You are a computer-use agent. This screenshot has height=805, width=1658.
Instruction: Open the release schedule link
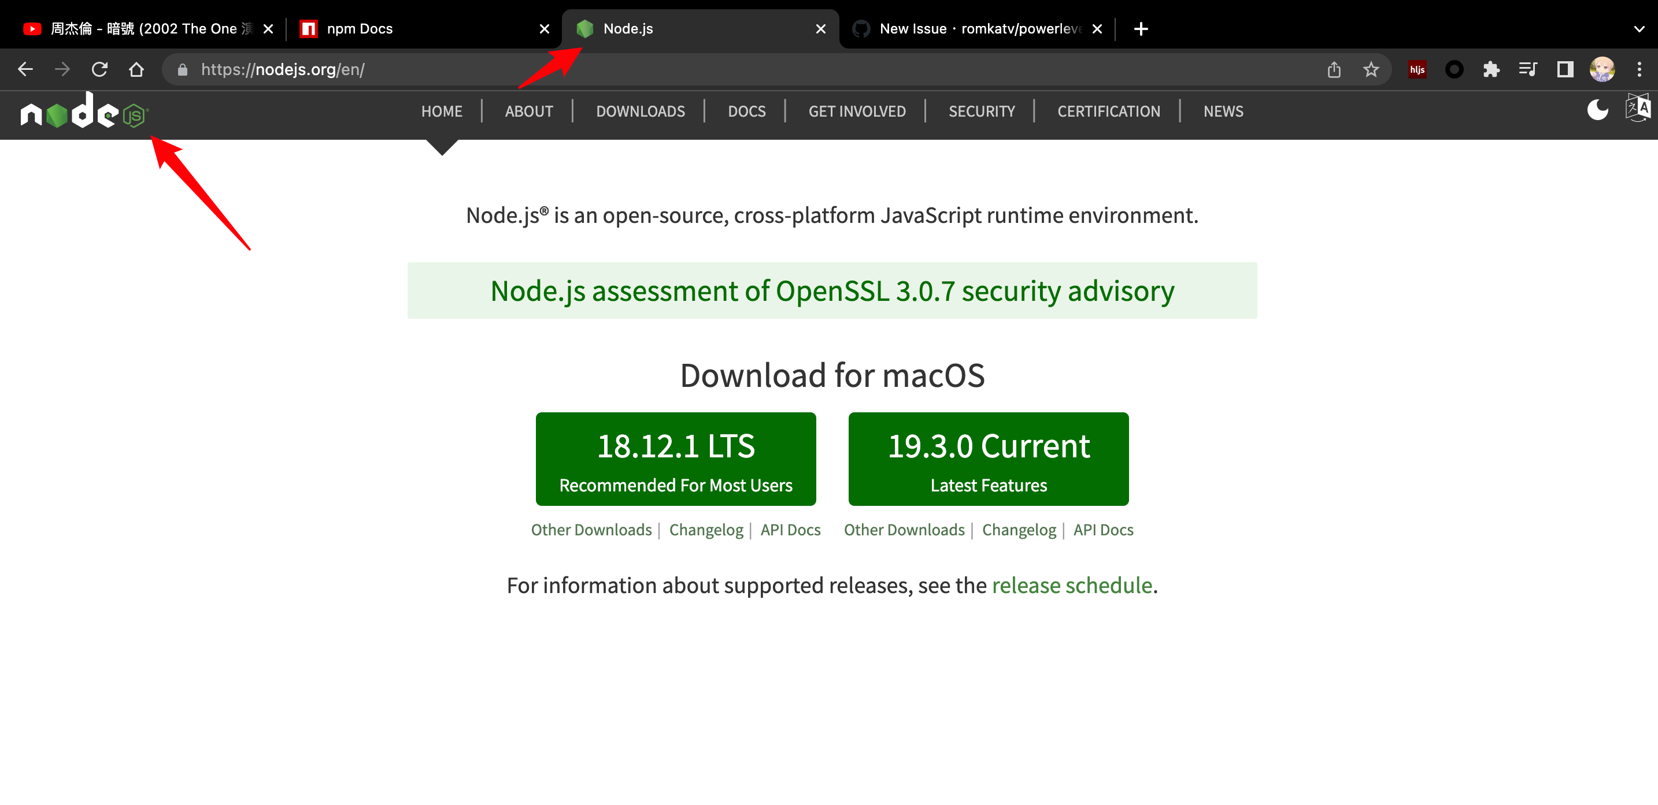(1072, 585)
